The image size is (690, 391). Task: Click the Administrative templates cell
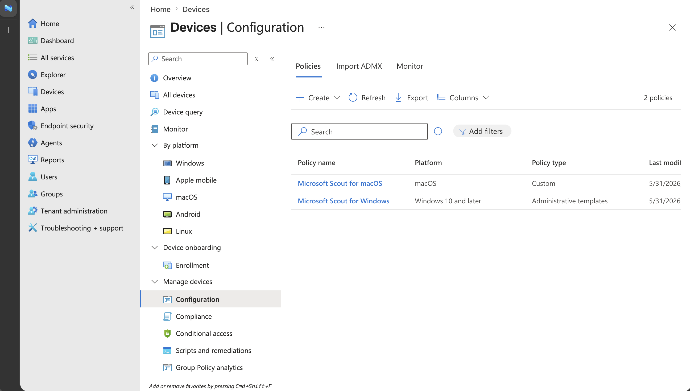[x=569, y=201]
